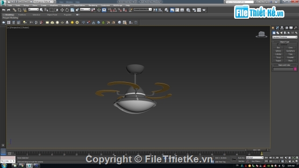This screenshot has height=168, width=299.
Task: Switch to the Hierarchy command panel tab
Action: [x=282, y=28]
